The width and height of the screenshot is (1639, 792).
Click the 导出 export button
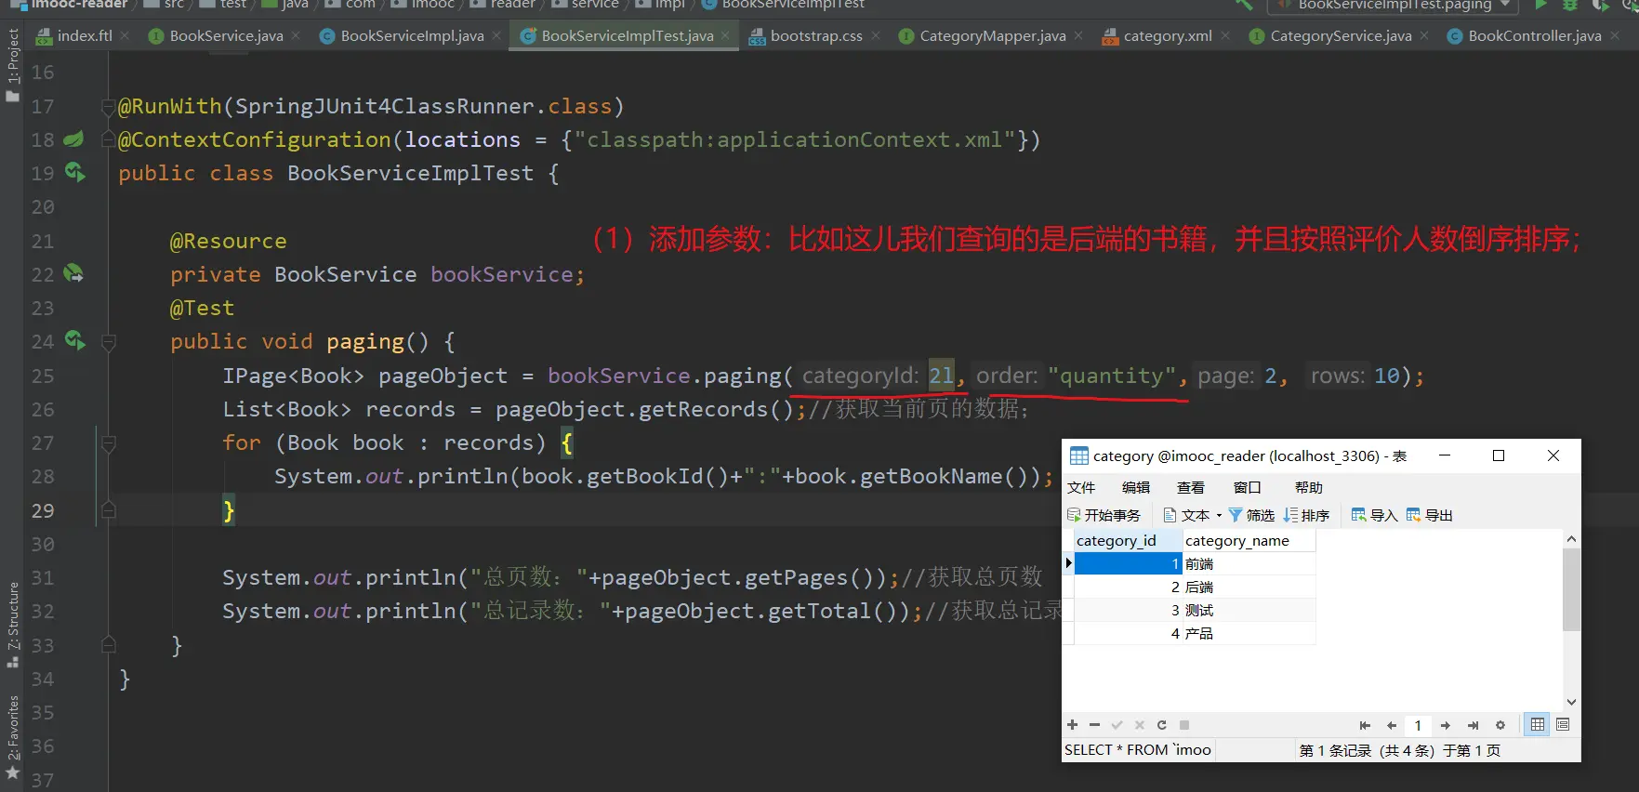(x=1430, y=515)
